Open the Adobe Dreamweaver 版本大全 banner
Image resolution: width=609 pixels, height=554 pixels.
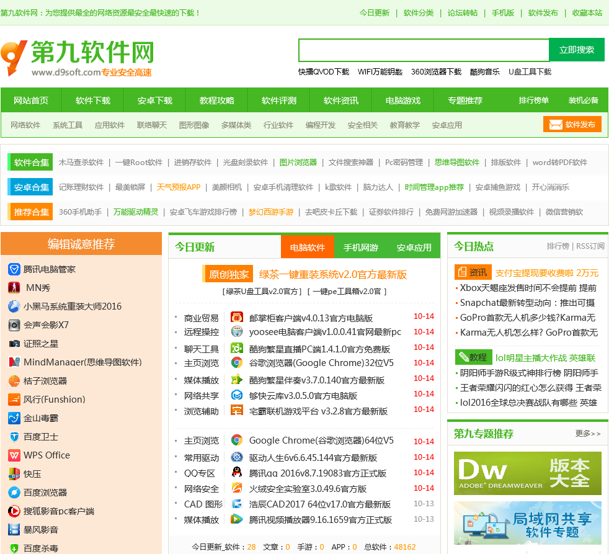[527, 473]
